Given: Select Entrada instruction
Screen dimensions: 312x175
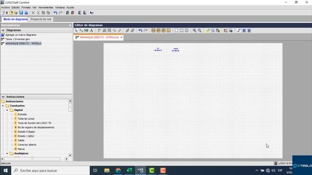Looking at the screenshot, I should point(22,115).
